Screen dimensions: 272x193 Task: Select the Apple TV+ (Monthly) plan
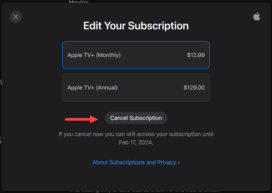pos(136,55)
